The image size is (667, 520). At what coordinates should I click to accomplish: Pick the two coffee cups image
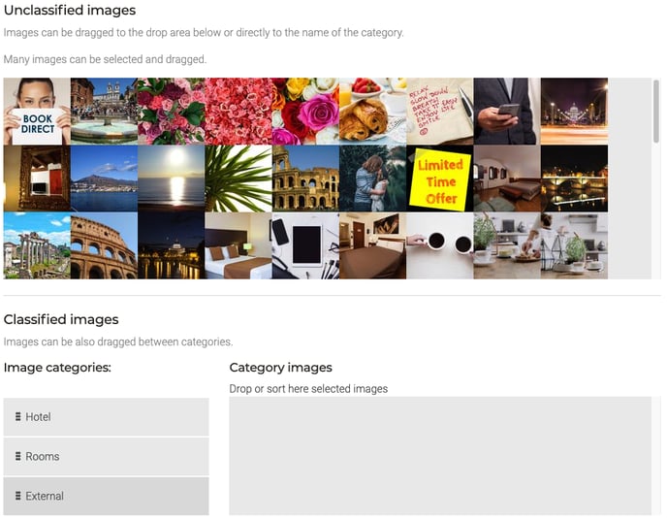439,246
